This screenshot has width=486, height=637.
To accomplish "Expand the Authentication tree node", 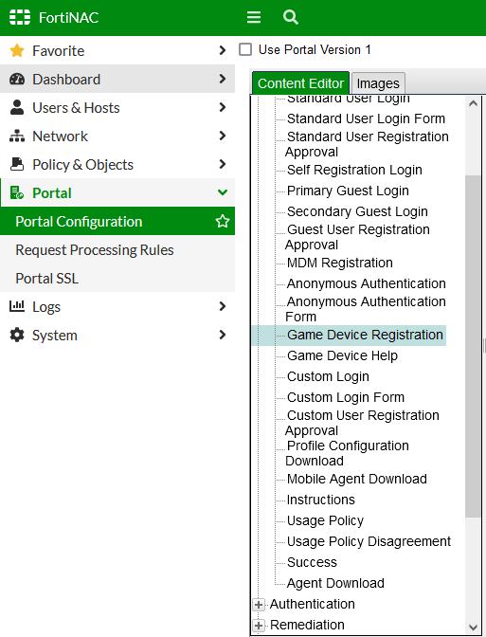I will tap(259, 605).
